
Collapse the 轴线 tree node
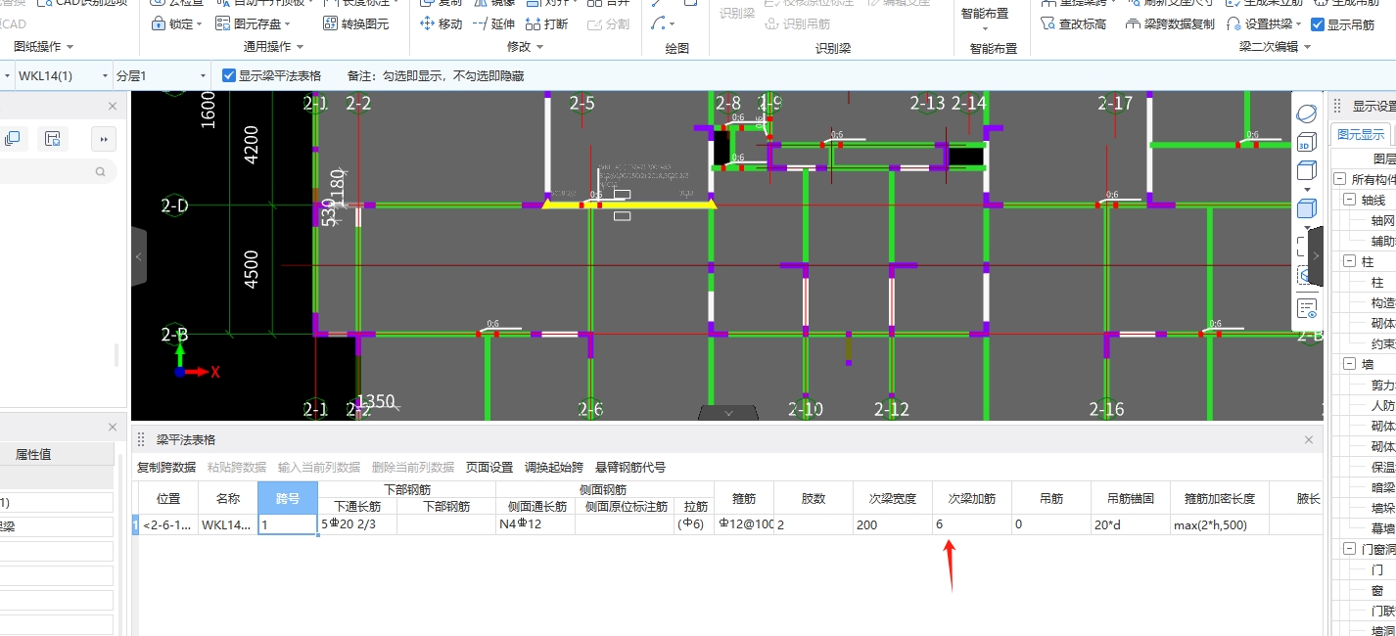coord(1350,200)
